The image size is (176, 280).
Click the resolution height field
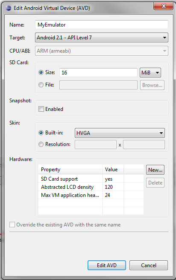pyautogui.click(x=144, y=145)
